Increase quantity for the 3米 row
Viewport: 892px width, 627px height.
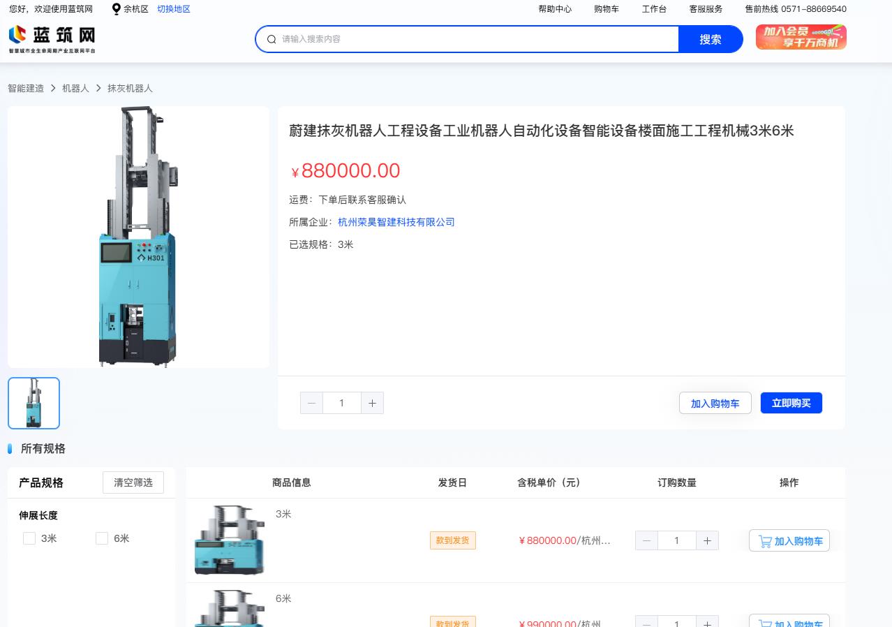coord(707,540)
